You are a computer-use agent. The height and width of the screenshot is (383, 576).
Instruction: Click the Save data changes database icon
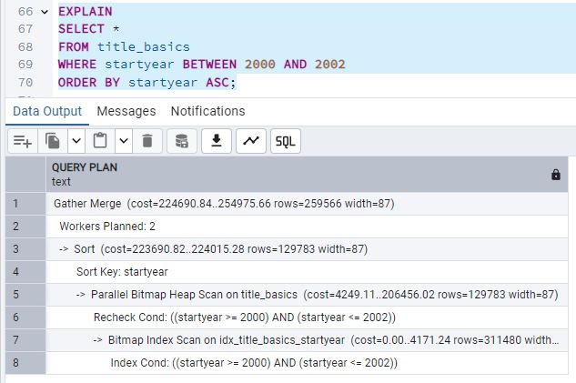point(182,141)
